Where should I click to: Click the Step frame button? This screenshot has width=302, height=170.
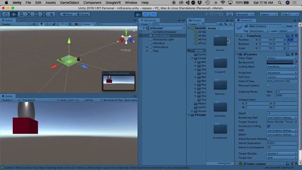pos(153,14)
